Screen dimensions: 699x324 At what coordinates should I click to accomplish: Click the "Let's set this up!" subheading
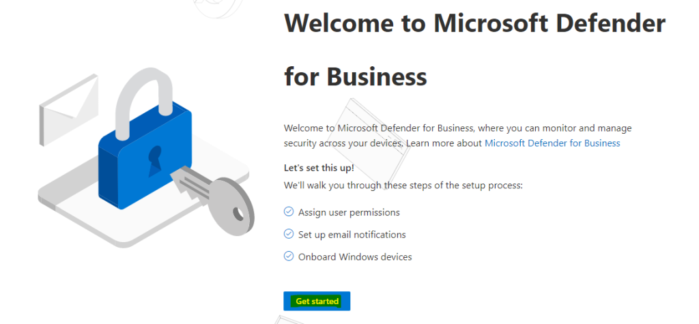319,168
